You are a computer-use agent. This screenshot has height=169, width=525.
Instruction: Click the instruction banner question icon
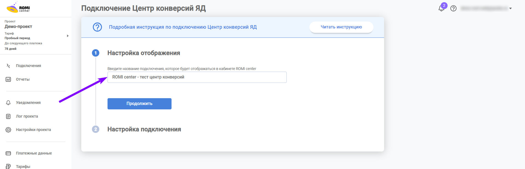pos(97,27)
